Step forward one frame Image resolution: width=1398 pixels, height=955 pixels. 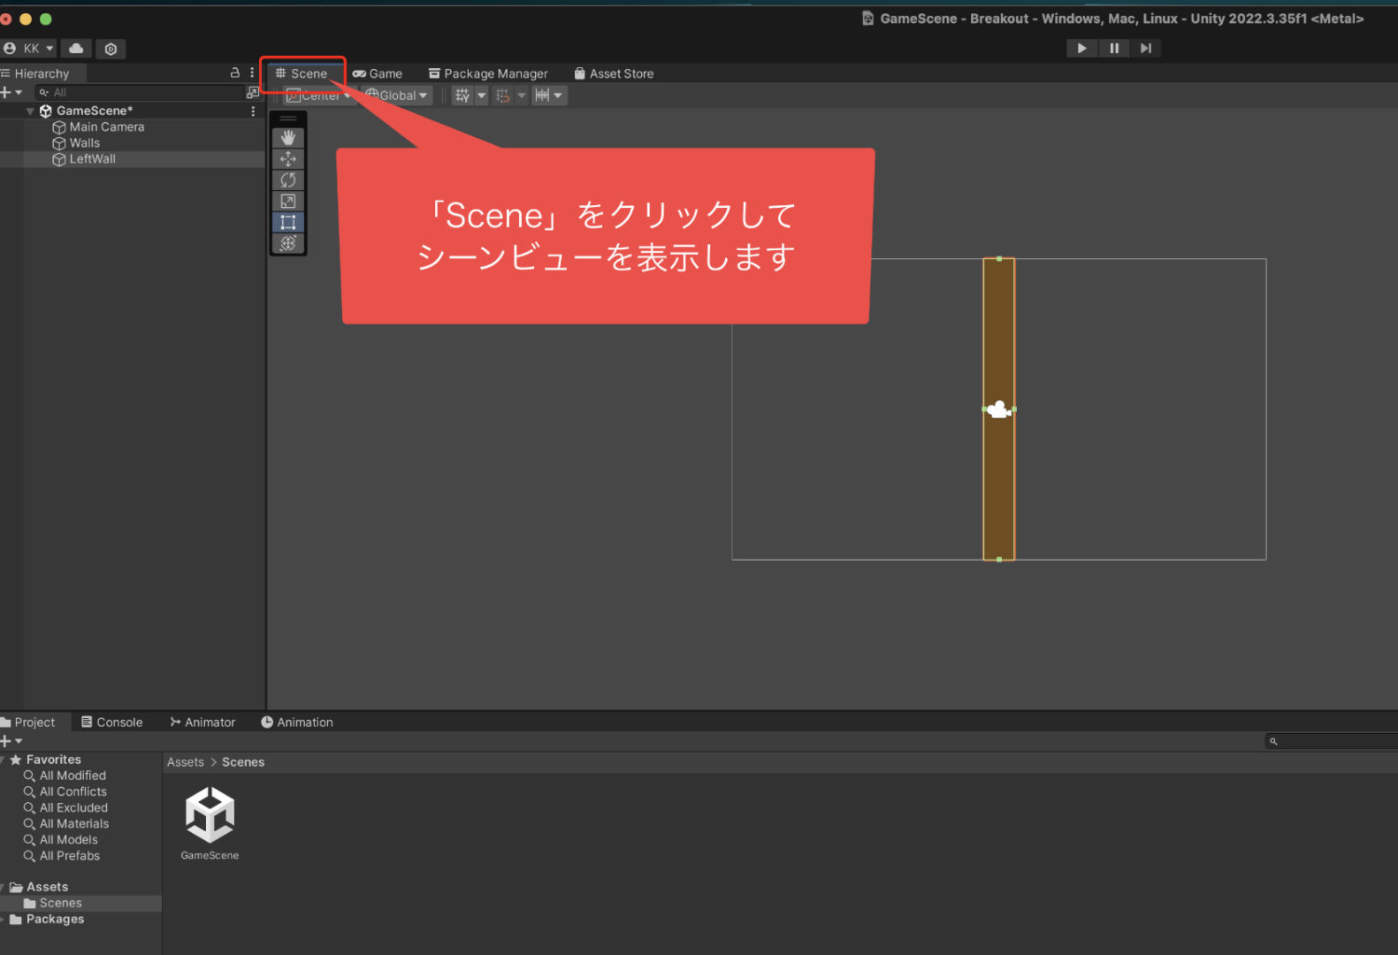1145,48
